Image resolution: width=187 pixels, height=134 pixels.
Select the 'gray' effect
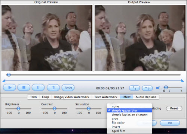click(x=129, y=119)
